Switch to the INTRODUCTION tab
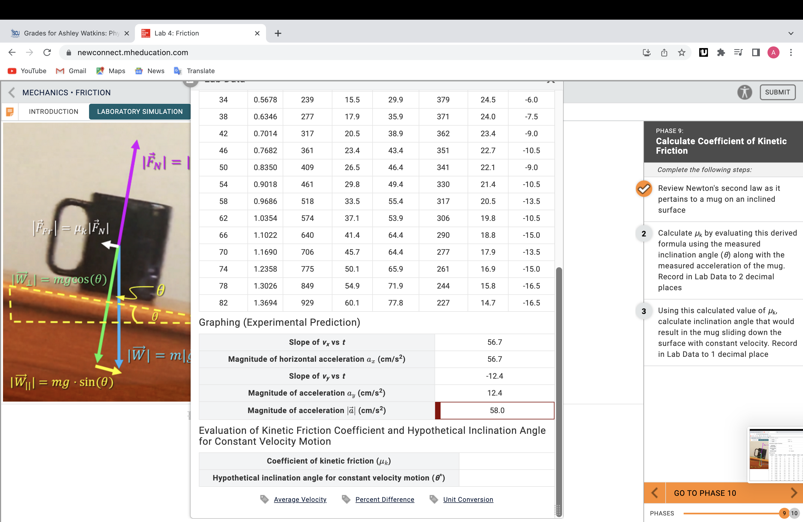 tap(53, 111)
